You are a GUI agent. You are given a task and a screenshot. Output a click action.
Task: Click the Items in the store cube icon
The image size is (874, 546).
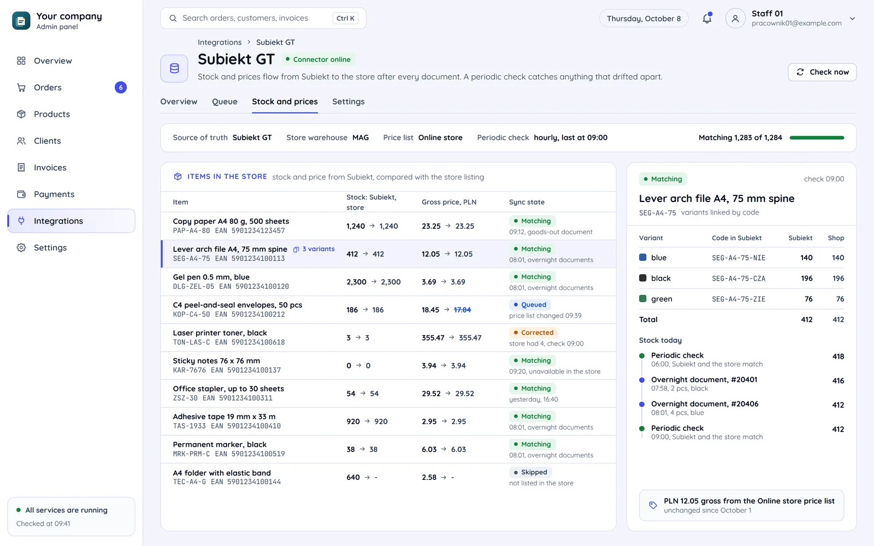click(178, 176)
